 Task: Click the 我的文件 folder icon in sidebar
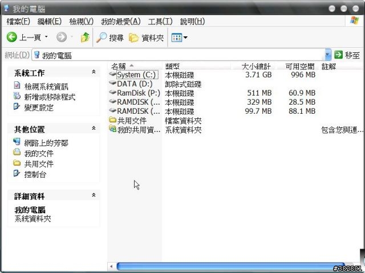(x=17, y=152)
